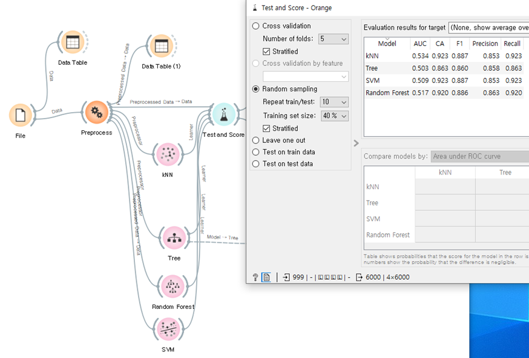Select the Tree row in evaluation results
Screen dimensions: 529x358
447,68
